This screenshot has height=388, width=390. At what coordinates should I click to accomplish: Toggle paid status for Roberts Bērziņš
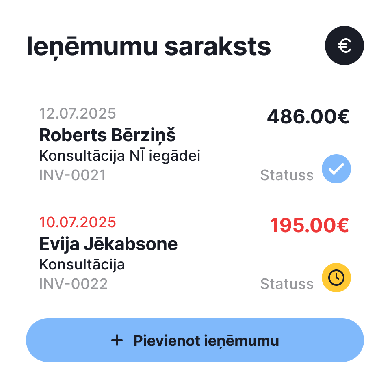tap(336, 169)
